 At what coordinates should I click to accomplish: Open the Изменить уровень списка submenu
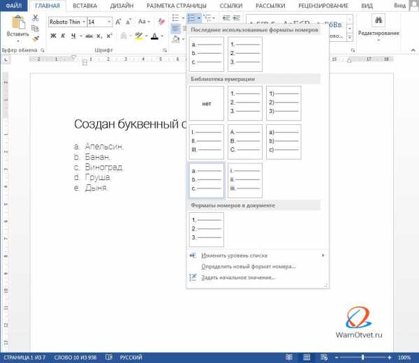(x=258, y=255)
